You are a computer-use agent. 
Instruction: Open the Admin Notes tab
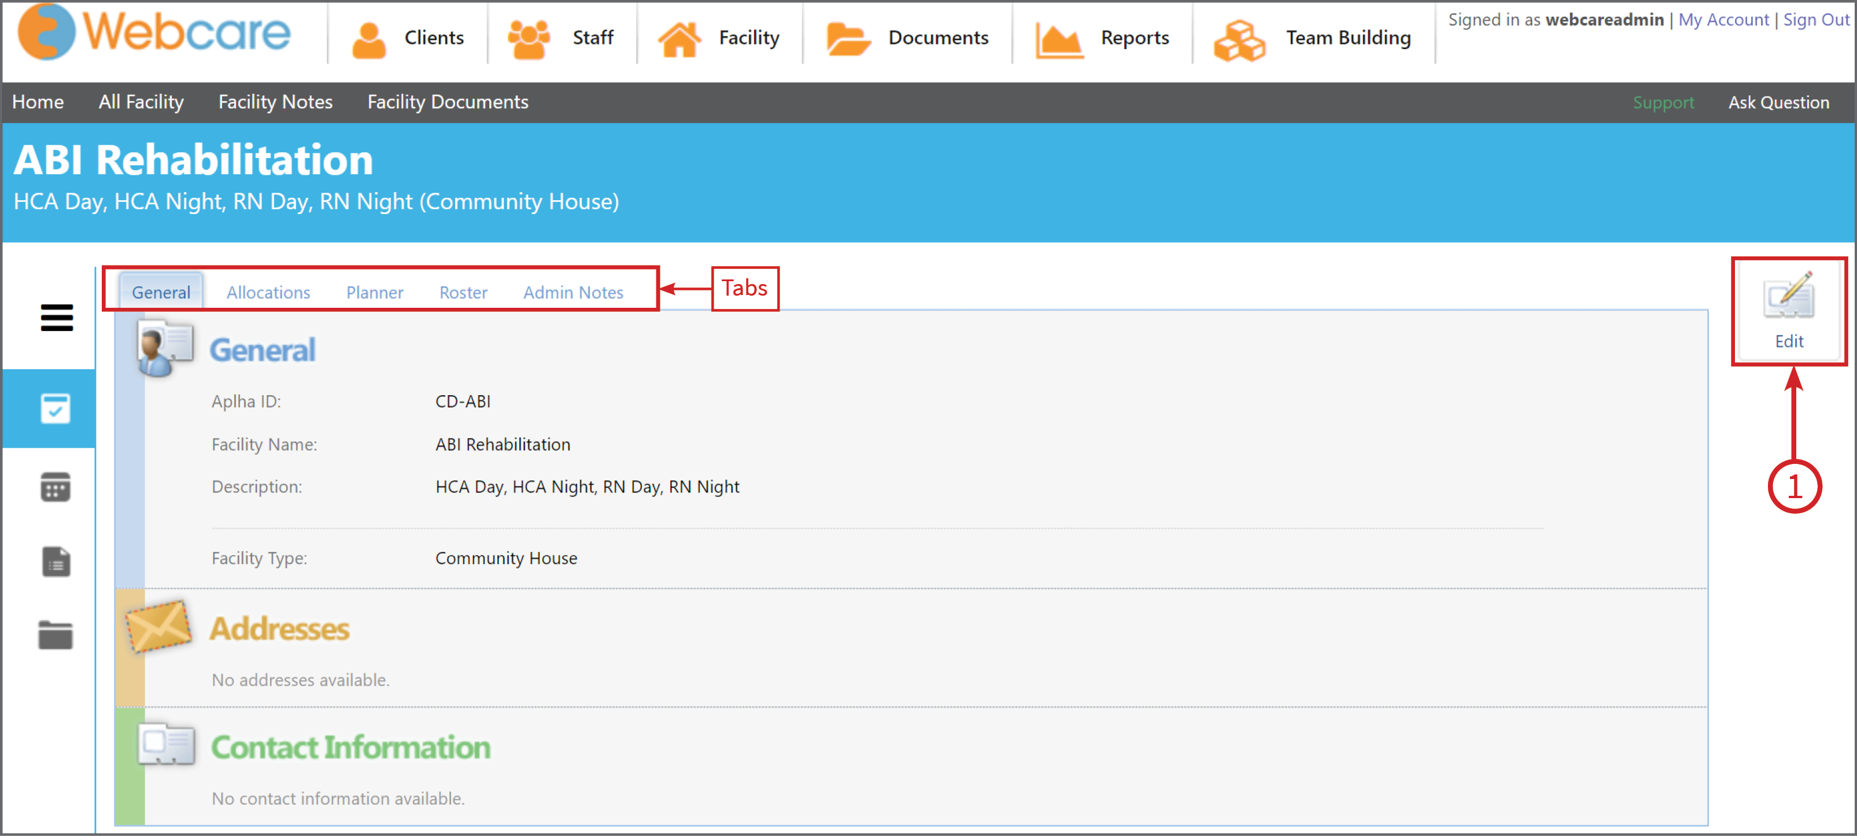pos(573,292)
